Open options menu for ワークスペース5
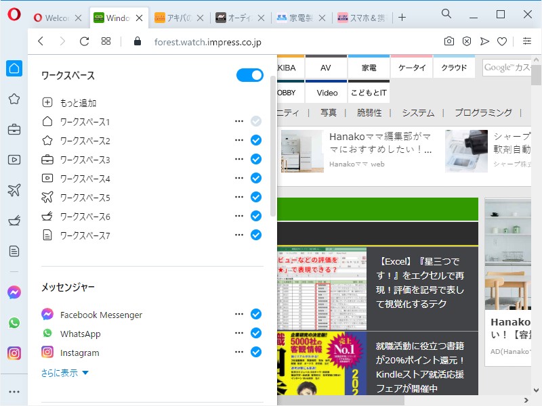542x406 pixels. tap(238, 197)
